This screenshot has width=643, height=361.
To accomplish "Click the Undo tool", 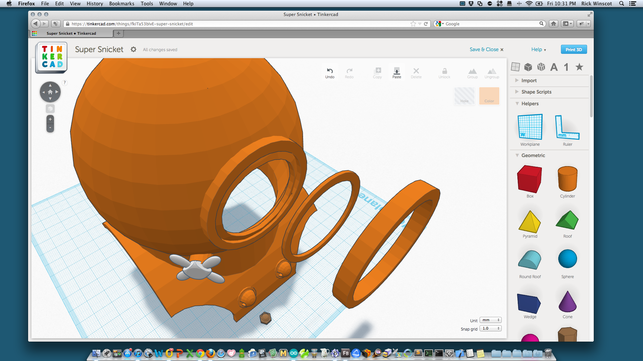I will tap(330, 73).
